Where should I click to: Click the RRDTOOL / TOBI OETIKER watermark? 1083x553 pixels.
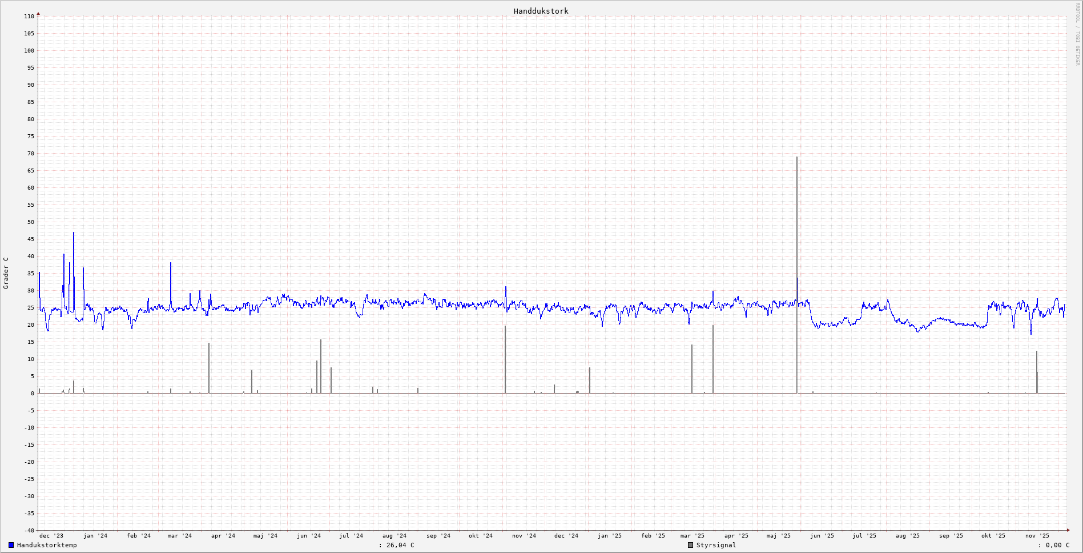pyautogui.click(x=1077, y=34)
